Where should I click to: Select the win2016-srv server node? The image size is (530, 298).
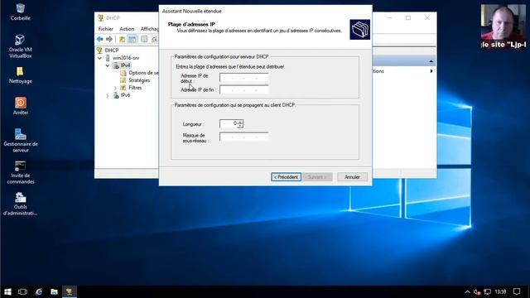126,58
